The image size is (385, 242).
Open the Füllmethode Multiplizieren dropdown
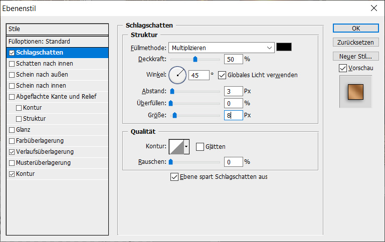tap(221, 48)
